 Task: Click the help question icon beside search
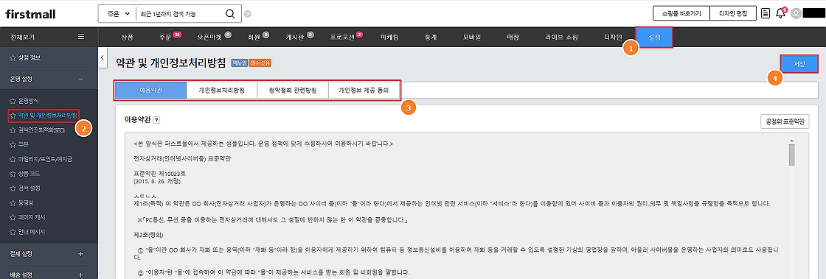click(x=248, y=14)
